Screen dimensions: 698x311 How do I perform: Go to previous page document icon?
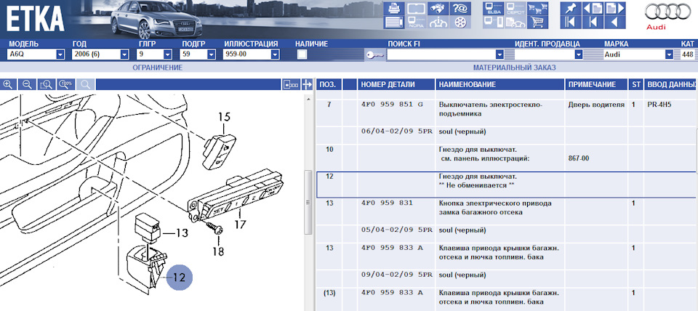coord(593,8)
